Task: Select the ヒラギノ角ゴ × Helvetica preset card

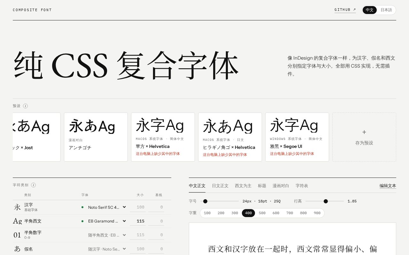Action: (230, 137)
